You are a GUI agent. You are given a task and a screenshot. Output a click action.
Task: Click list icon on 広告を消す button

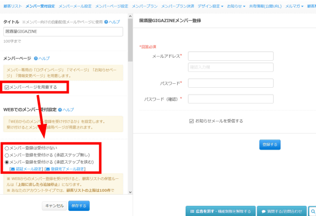pos(192,211)
